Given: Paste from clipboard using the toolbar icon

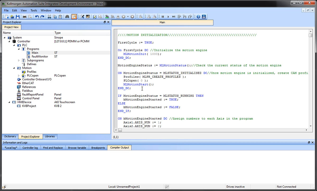Looking at the screenshot, I should pos(60,17).
